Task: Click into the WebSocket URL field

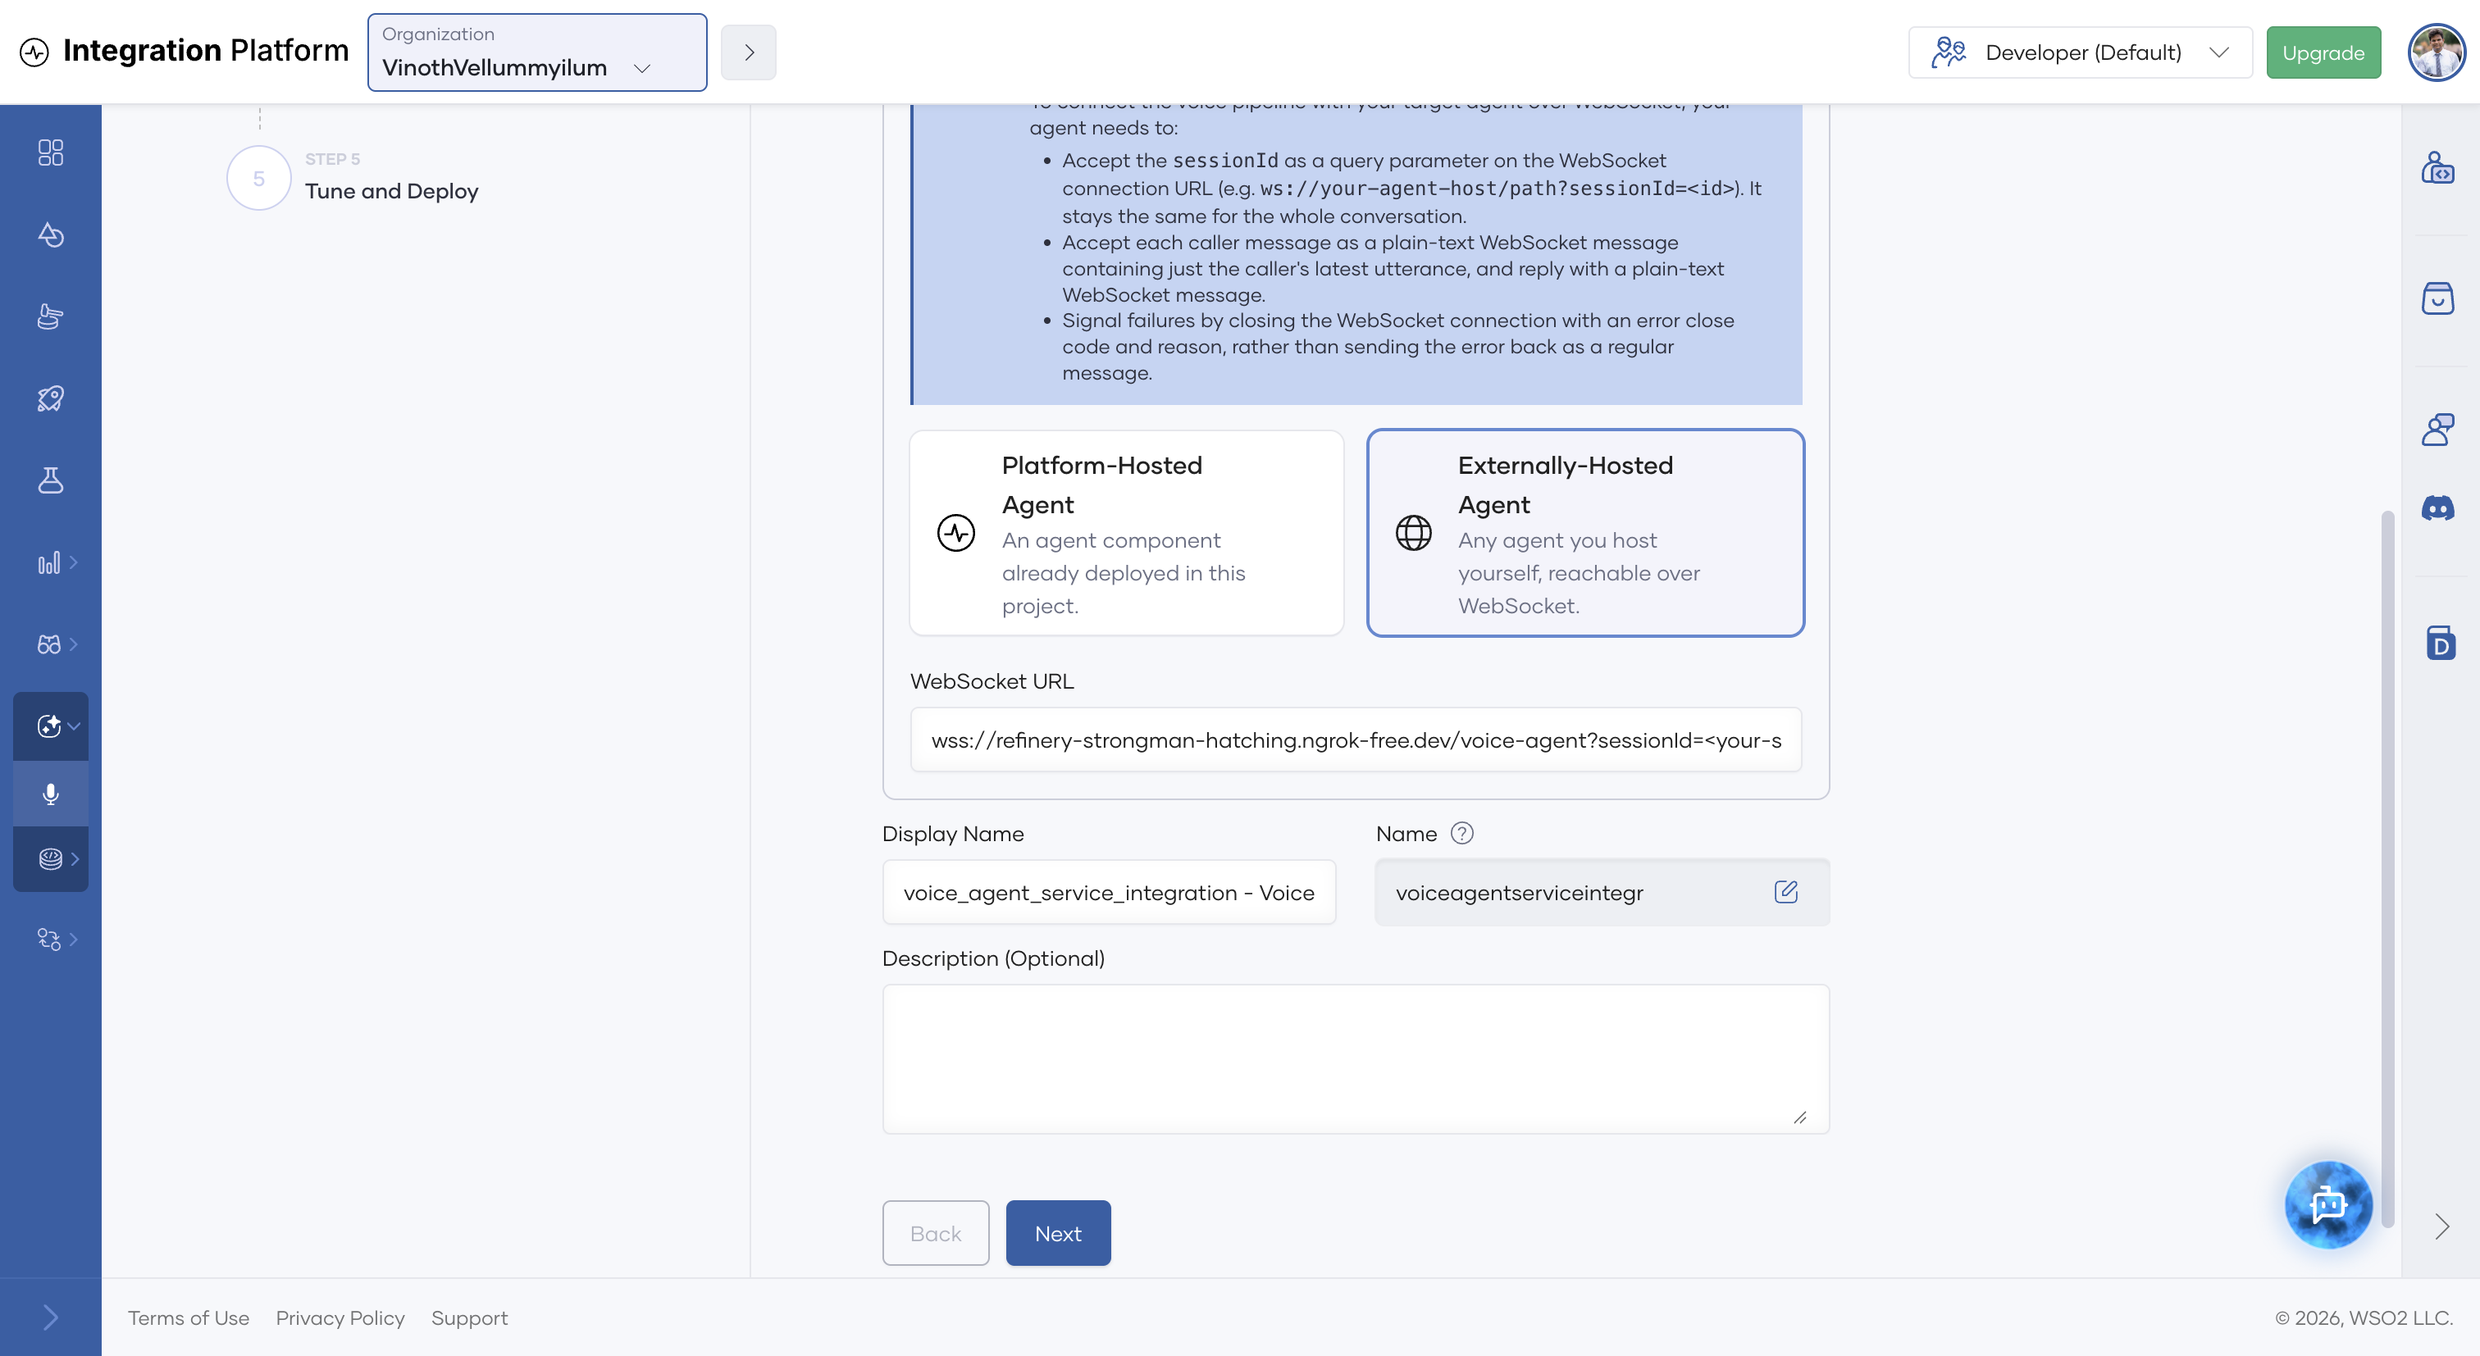Action: click(1356, 740)
